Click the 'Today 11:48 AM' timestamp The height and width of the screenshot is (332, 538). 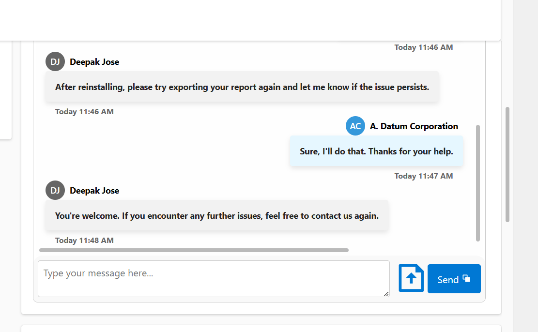(84, 240)
